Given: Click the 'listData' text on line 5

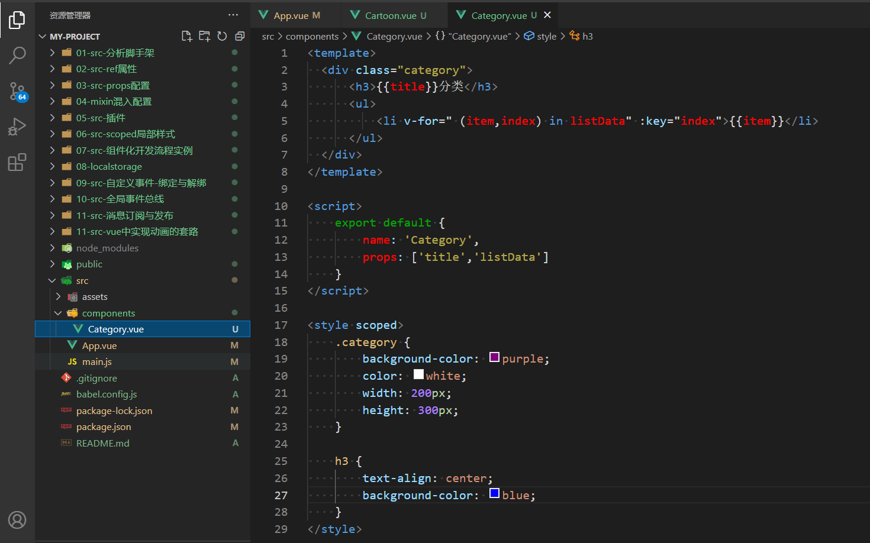Looking at the screenshot, I should (597, 121).
